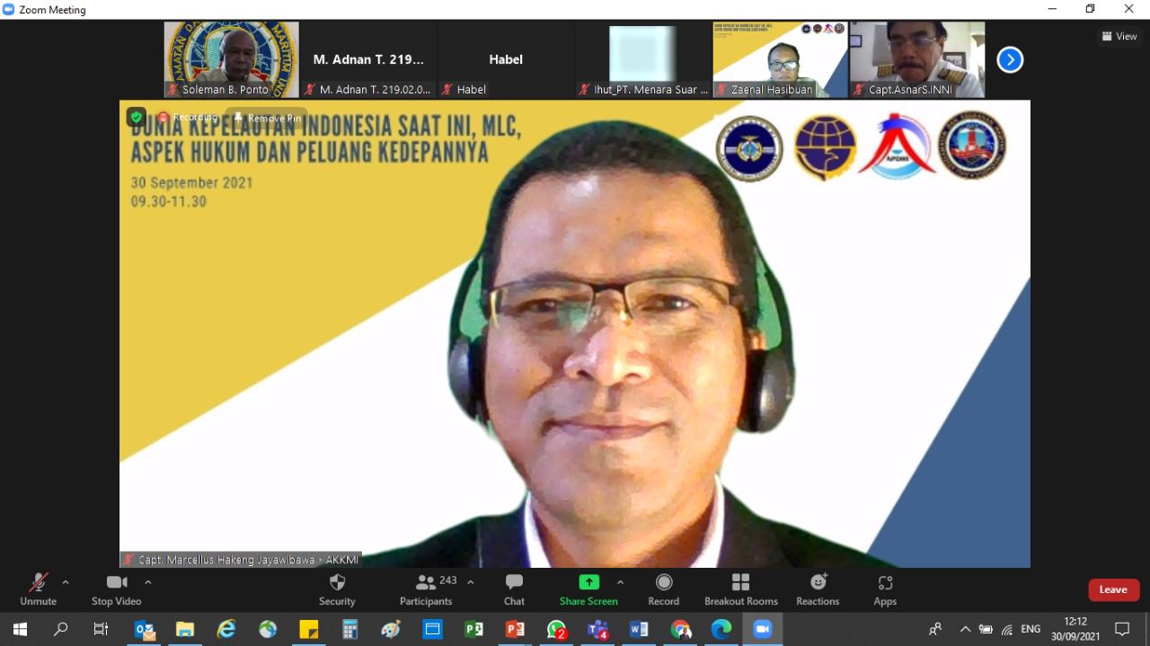Select Soleman B. Ponto video thumbnail
The height and width of the screenshot is (646, 1150).
231,59
